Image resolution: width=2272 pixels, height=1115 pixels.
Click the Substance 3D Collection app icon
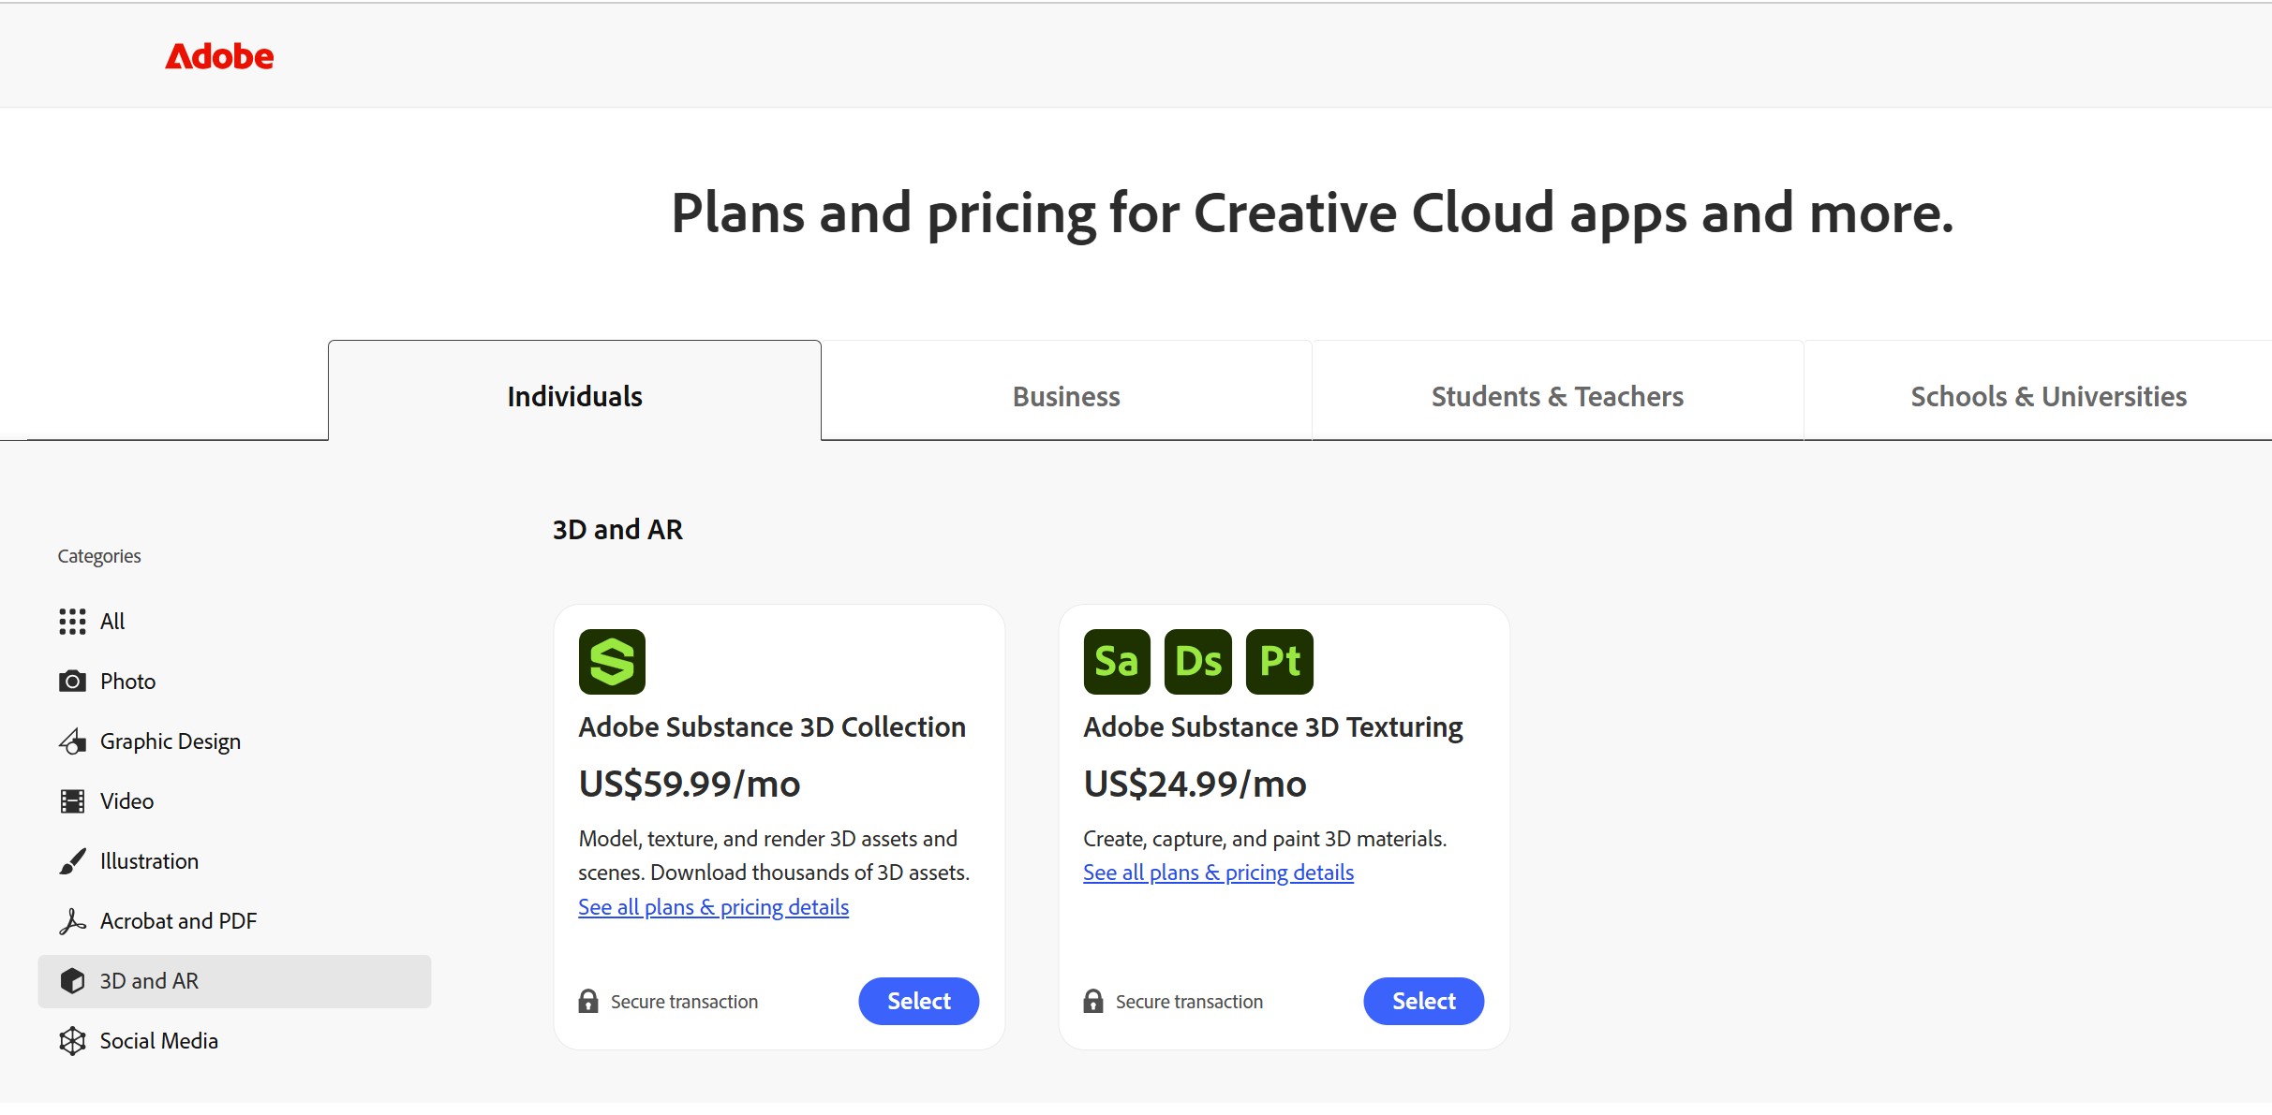coord(612,662)
